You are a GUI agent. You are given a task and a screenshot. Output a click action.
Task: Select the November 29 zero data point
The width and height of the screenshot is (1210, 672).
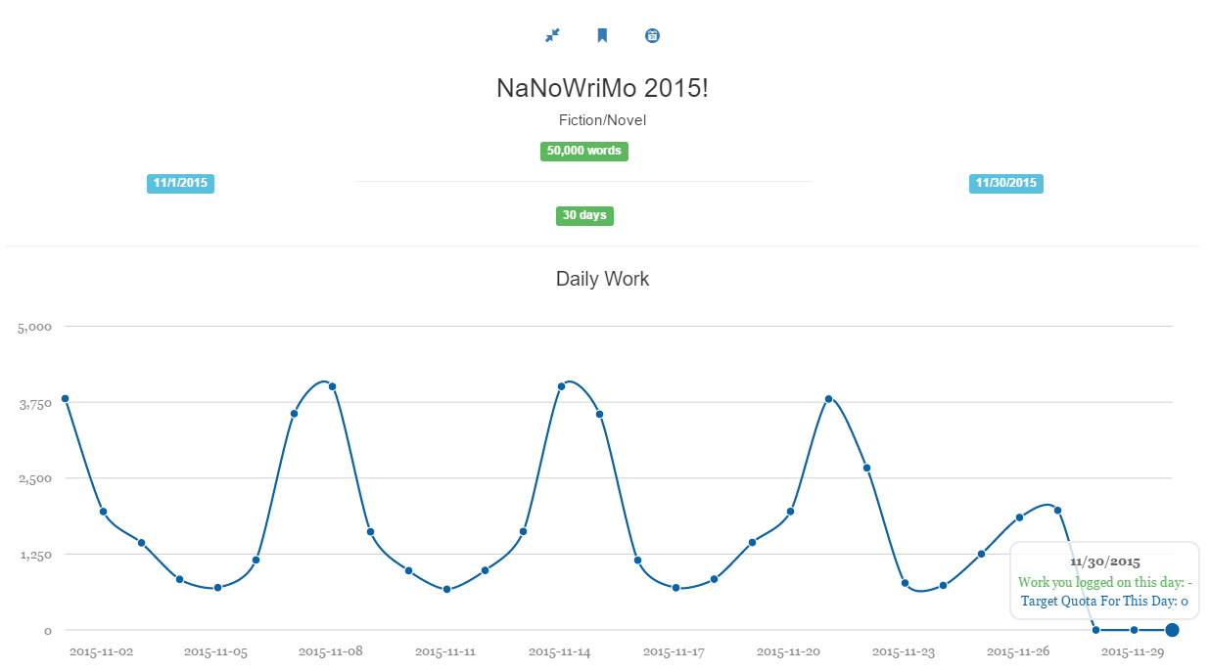1134,630
